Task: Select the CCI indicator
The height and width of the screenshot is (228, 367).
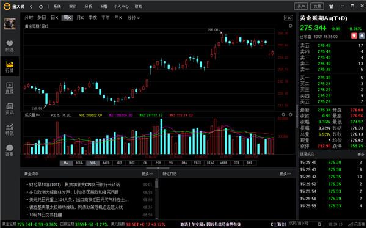Action: 237,163
